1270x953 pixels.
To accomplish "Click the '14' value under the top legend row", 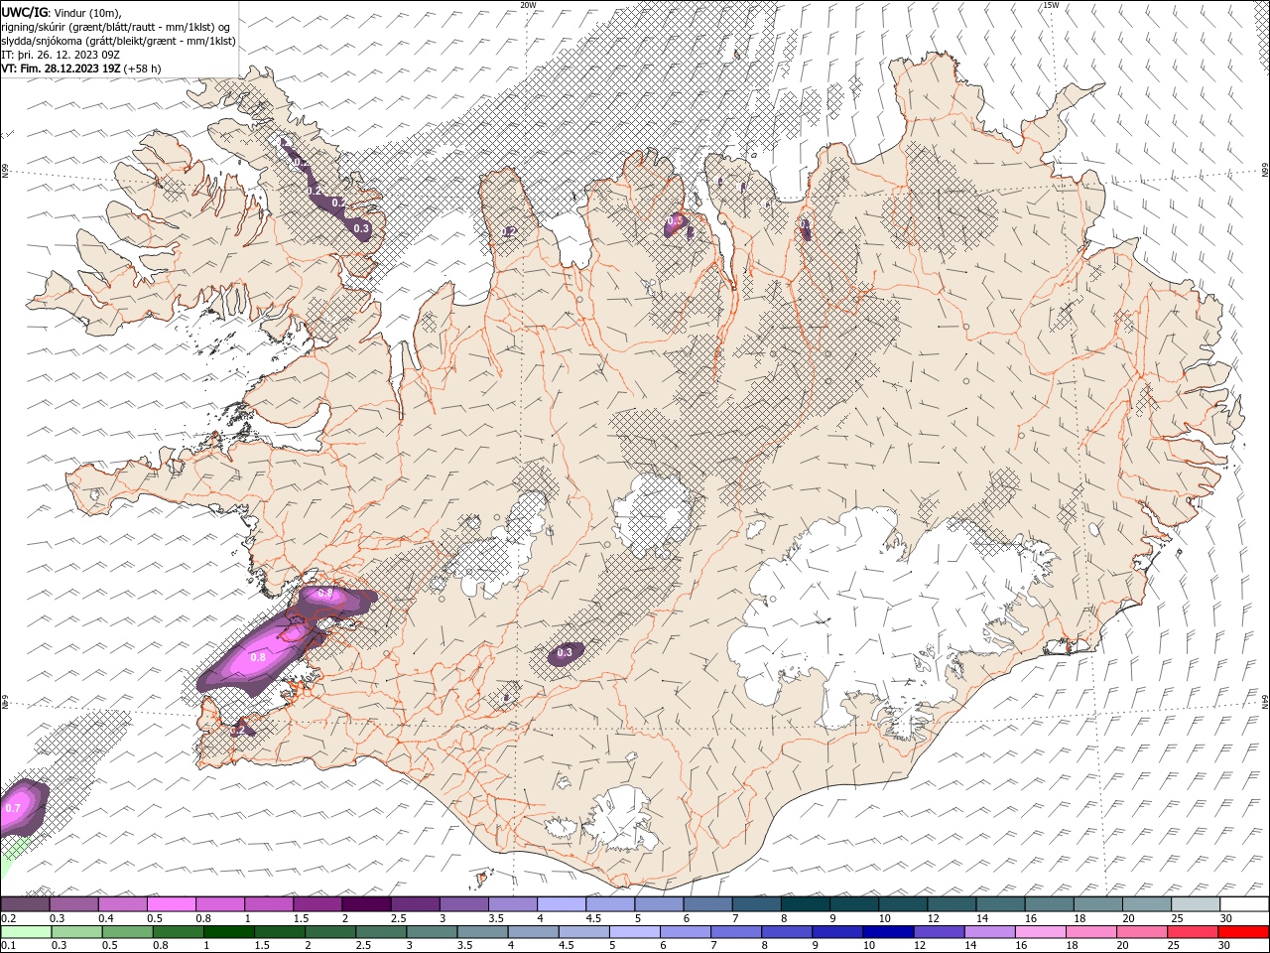I will click(x=982, y=918).
